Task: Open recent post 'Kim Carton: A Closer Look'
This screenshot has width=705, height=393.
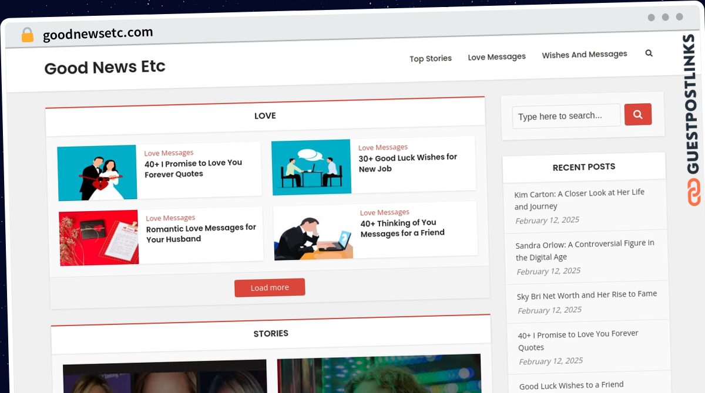Action: [579, 199]
